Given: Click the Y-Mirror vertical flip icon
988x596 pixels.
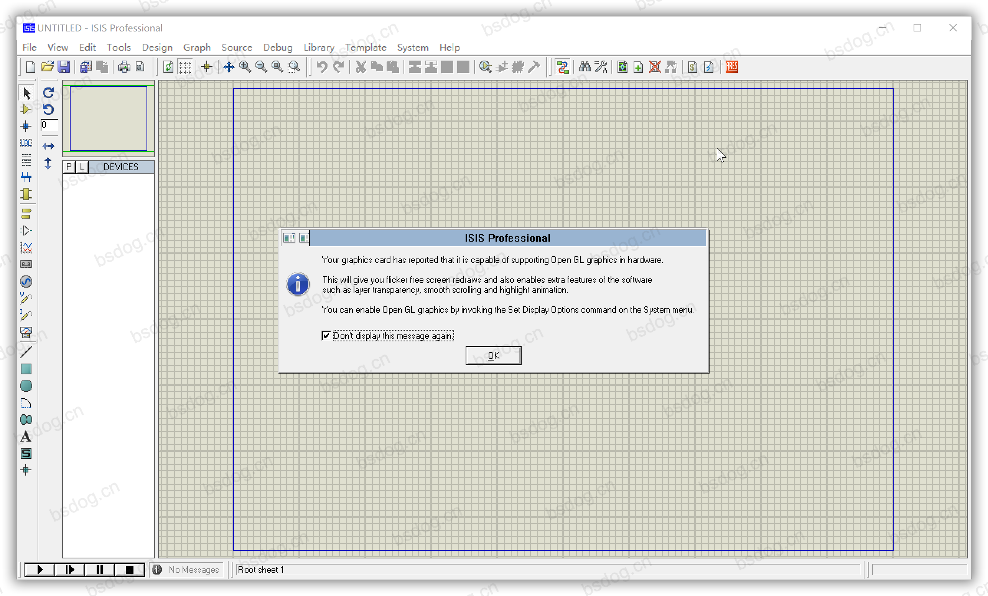Looking at the screenshot, I should [48, 163].
